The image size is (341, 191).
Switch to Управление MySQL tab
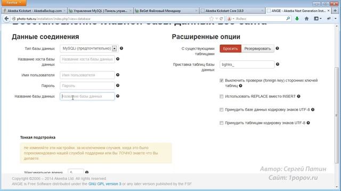[100, 11]
